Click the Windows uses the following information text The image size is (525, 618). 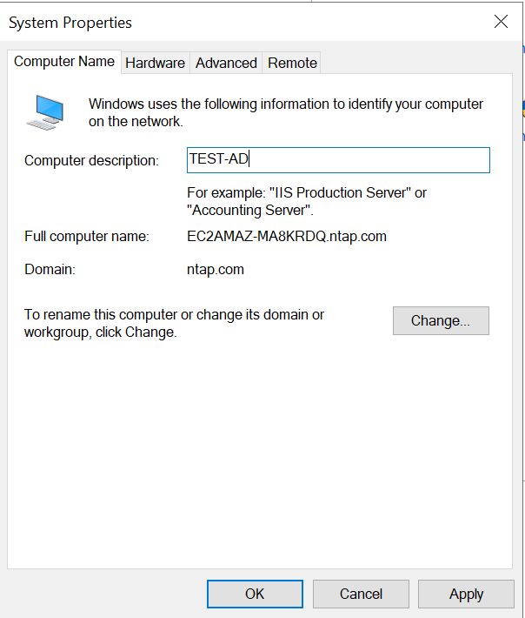click(x=286, y=113)
